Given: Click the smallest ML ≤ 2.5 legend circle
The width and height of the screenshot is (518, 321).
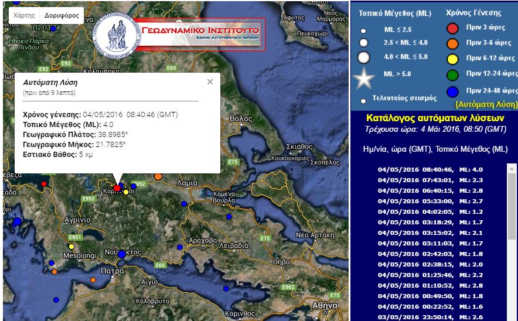Looking at the screenshot, I should (x=363, y=30).
